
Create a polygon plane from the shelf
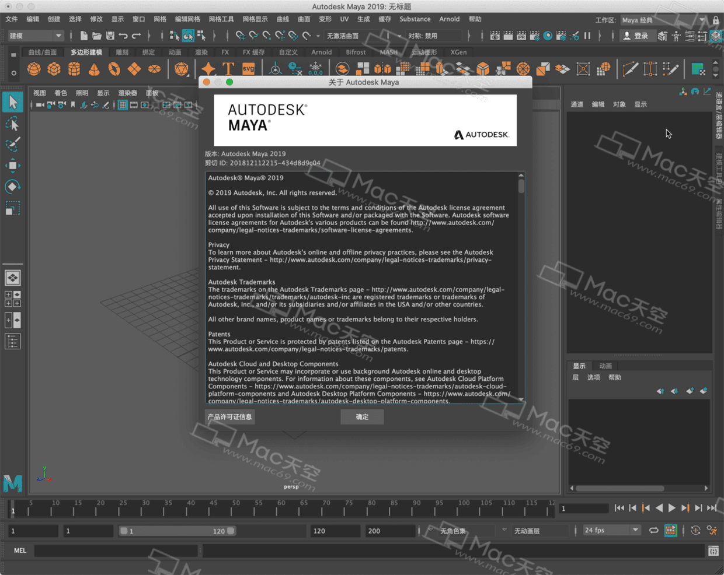[x=134, y=69]
